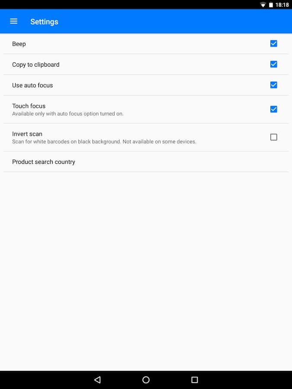Tap the Invert scan setting title
This screenshot has width=292, height=389.
(27, 134)
